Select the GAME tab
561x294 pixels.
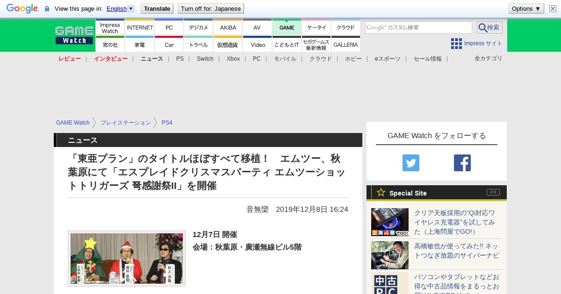287,28
